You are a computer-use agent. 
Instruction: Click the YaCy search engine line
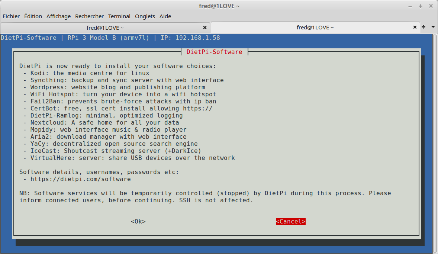110,144
